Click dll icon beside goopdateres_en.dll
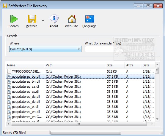This screenshot has width=165, height=136. click(9, 112)
